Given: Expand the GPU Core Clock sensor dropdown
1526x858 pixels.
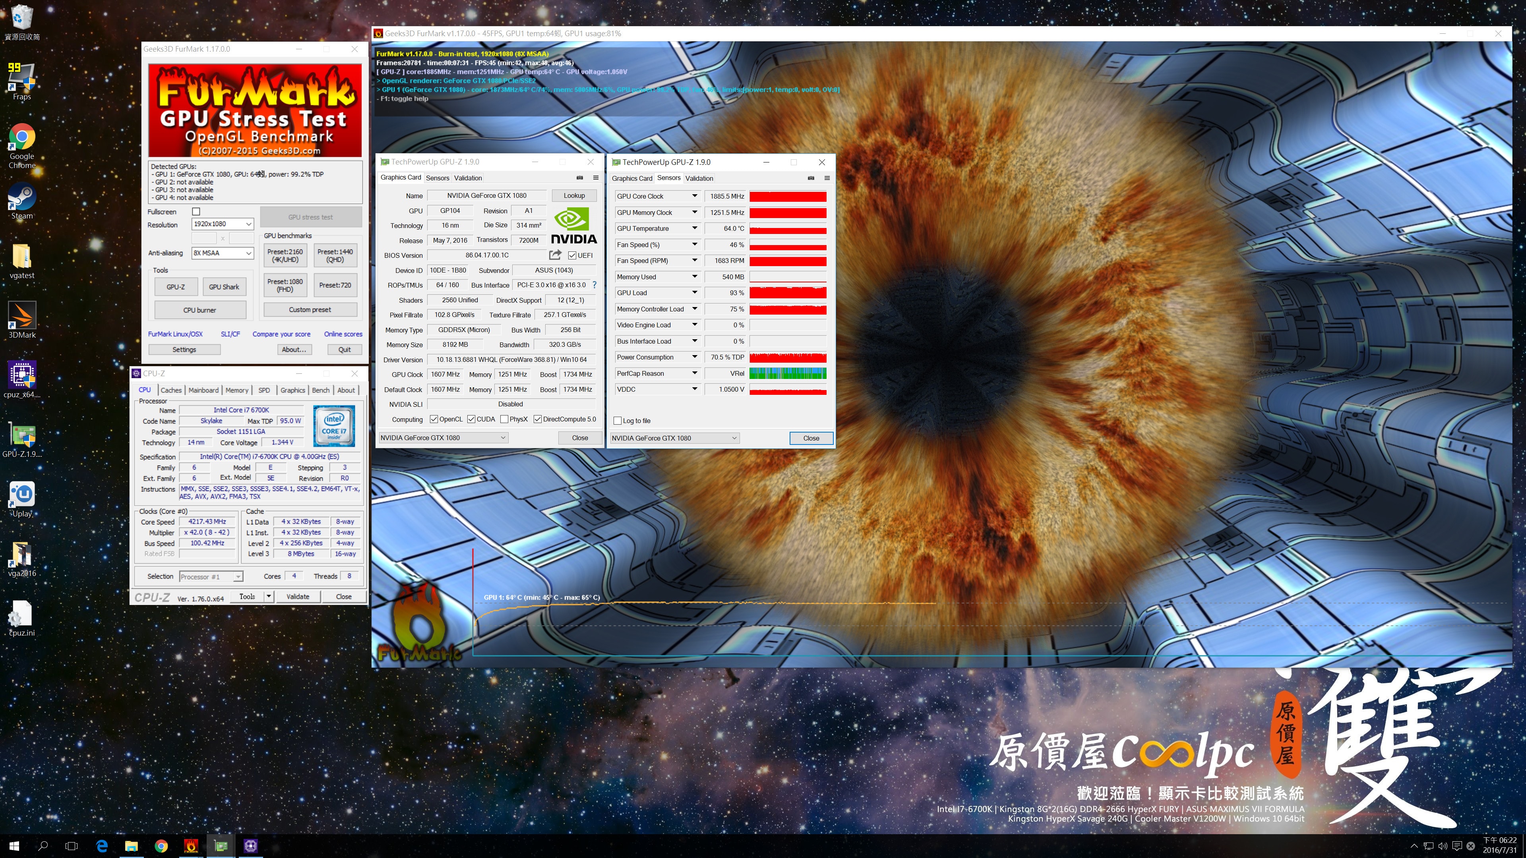Looking at the screenshot, I should 694,196.
